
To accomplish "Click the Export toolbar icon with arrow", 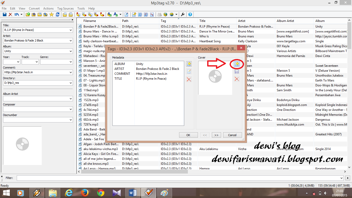I will [134, 14].
